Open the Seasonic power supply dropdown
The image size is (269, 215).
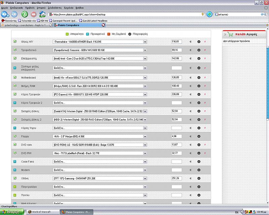pyautogui.click(x=100, y=50)
